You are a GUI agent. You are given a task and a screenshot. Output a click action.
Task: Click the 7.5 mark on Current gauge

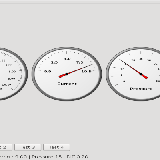80,62
